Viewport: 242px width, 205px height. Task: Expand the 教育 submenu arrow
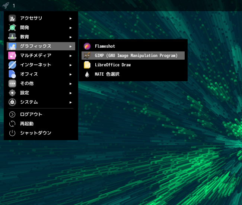[x=70, y=37]
